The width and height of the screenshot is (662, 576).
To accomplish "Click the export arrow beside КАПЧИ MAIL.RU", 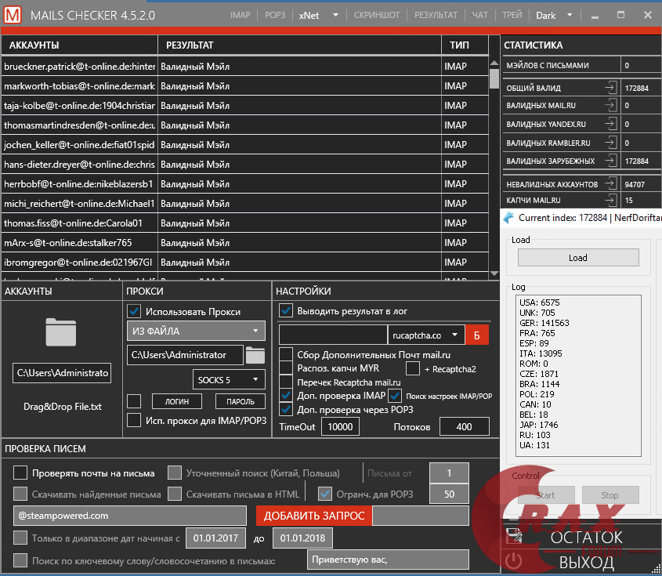I will [x=610, y=200].
